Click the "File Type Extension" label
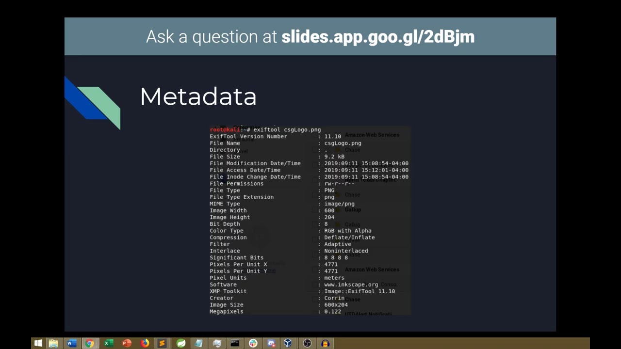 (x=242, y=197)
